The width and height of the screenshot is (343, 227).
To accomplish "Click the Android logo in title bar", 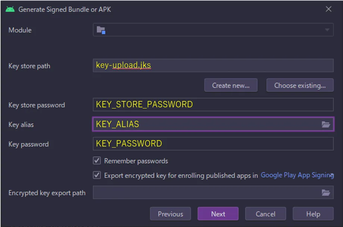I will [10, 9].
